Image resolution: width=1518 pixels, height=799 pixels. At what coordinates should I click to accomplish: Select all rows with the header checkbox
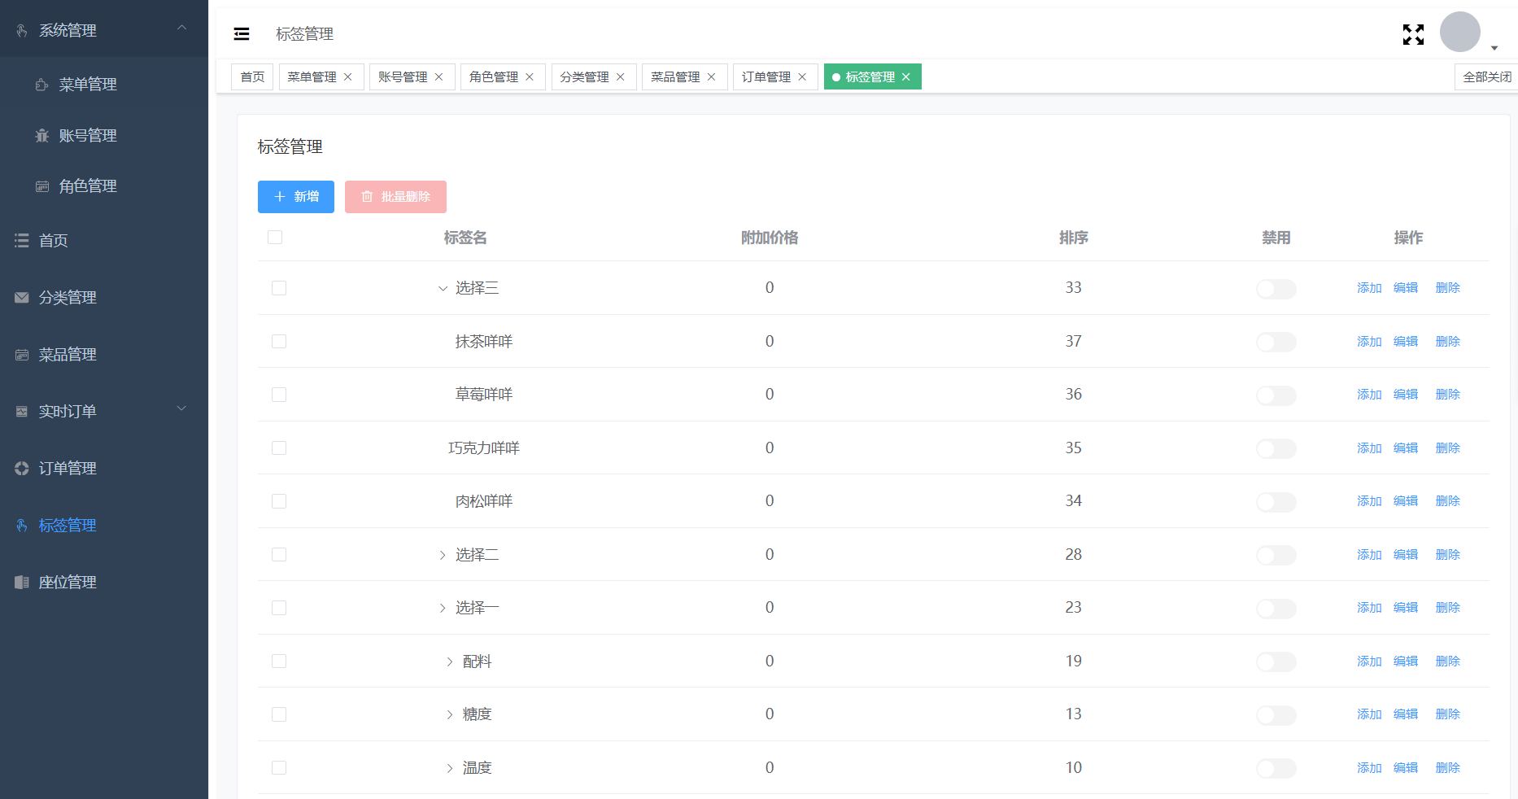tap(275, 238)
